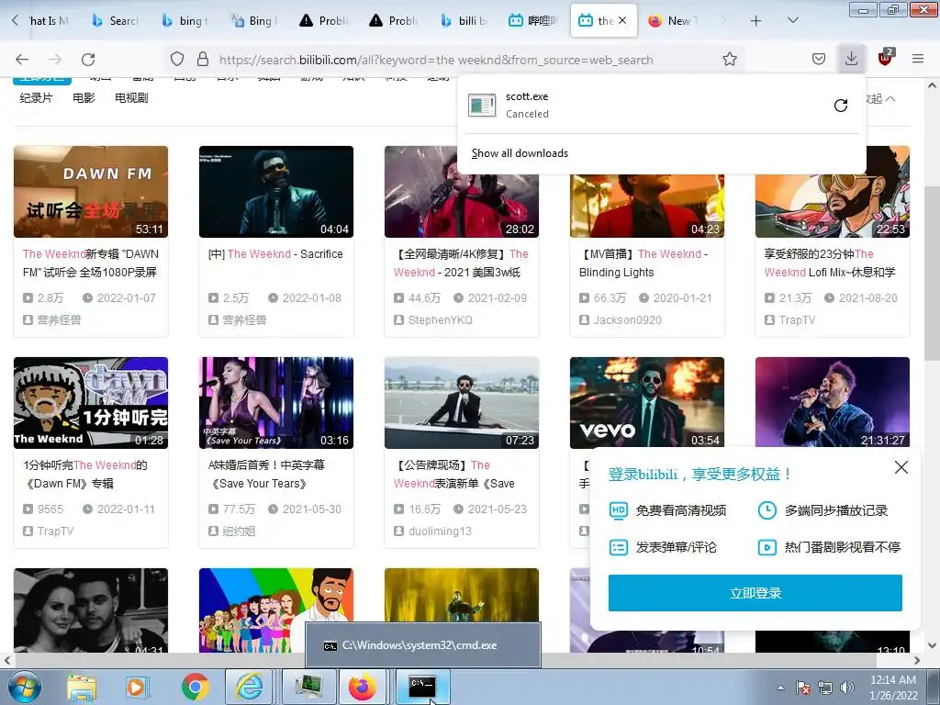The height and width of the screenshot is (705, 940).
Task: Open Google Chrome from taskbar
Action: pos(195,688)
